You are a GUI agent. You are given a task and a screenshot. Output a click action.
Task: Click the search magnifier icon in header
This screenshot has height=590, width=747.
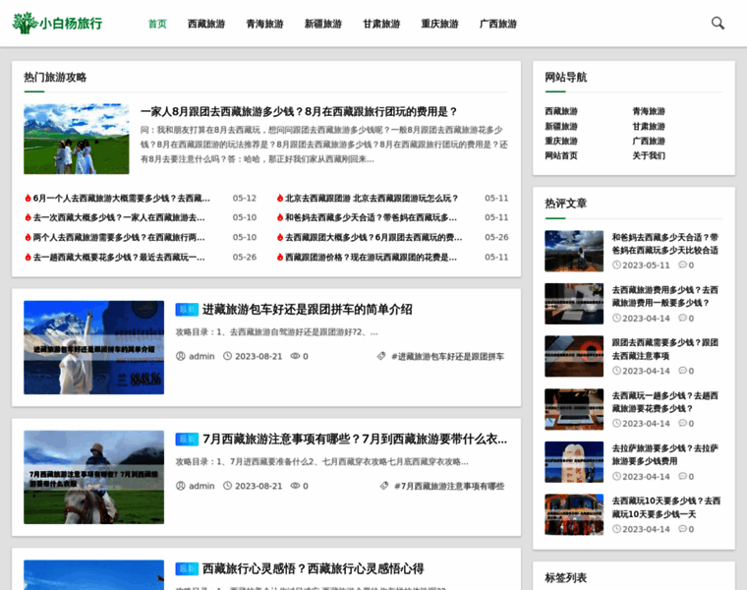point(718,23)
